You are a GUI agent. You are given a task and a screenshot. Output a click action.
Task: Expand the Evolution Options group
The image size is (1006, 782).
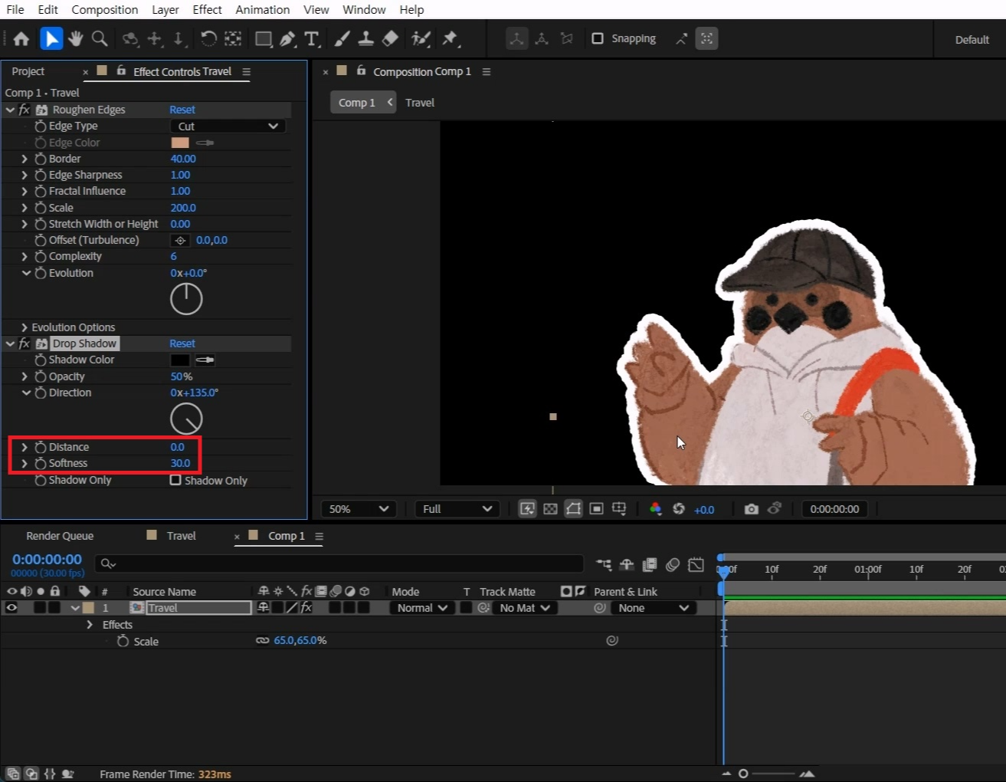tap(25, 327)
